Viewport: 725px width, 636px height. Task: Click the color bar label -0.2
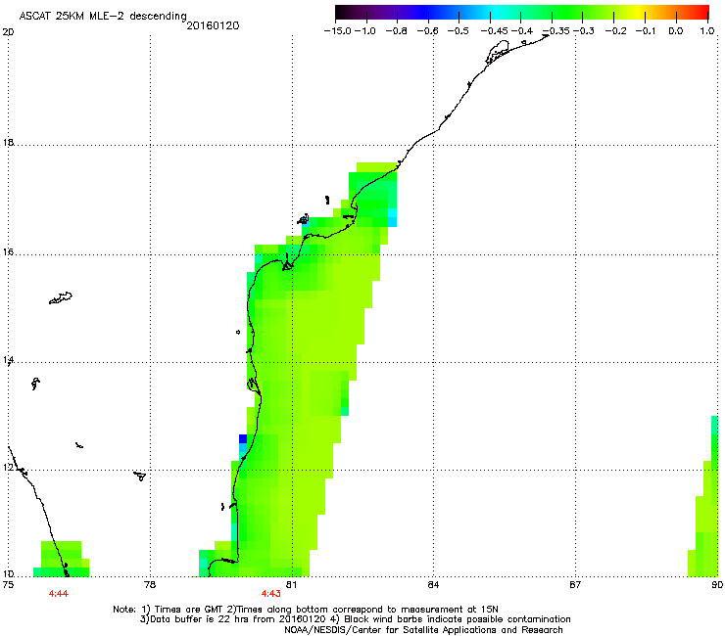tap(616, 31)
